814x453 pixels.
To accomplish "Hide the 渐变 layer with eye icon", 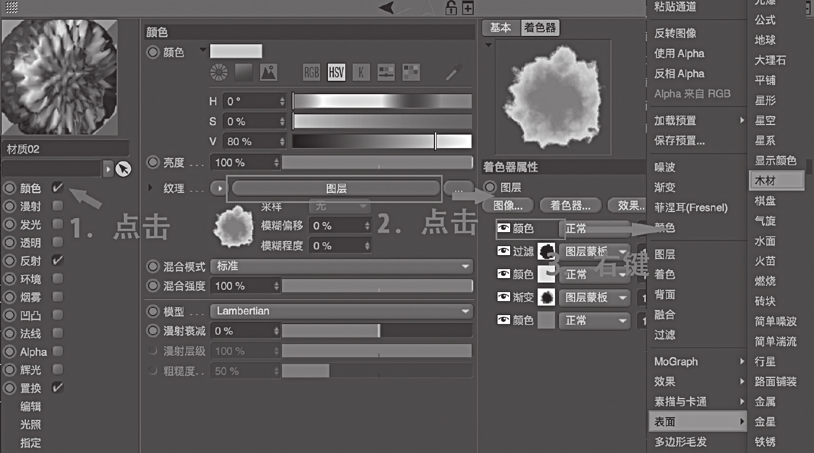I will coord(503,297).
